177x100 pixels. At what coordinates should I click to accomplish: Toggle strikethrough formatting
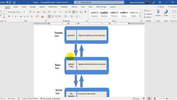(21, 16)
